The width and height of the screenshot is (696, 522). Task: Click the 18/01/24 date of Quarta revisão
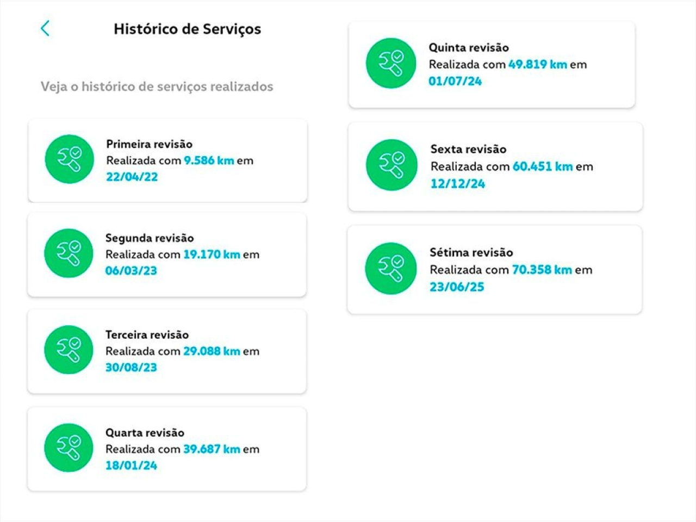pos(131,465)
